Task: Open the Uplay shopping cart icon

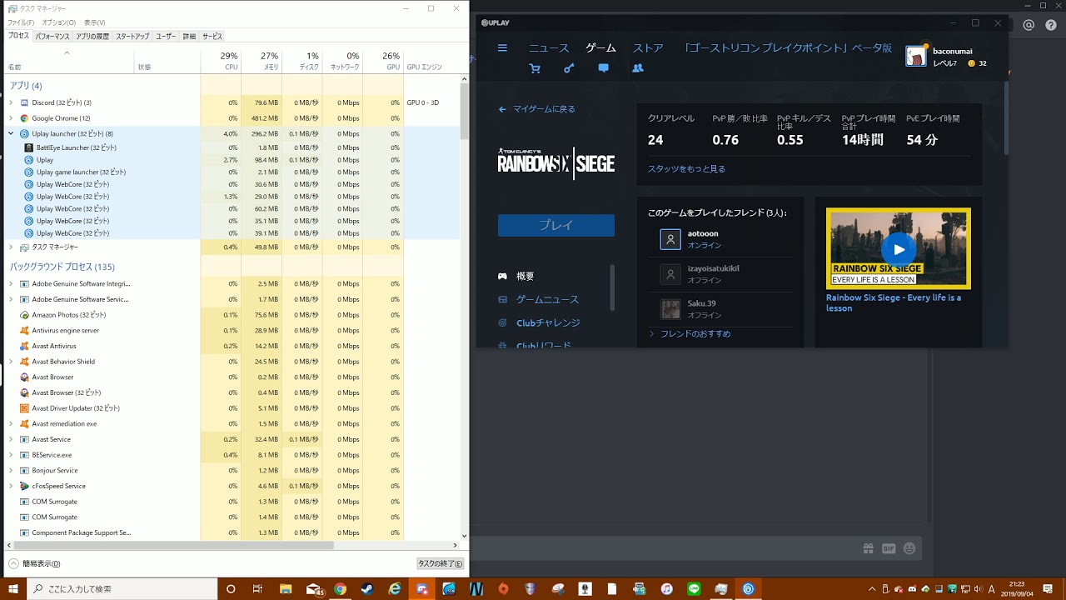Action: coord(535,68)
